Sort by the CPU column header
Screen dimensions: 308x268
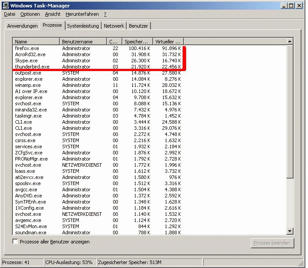click(114, 42)
